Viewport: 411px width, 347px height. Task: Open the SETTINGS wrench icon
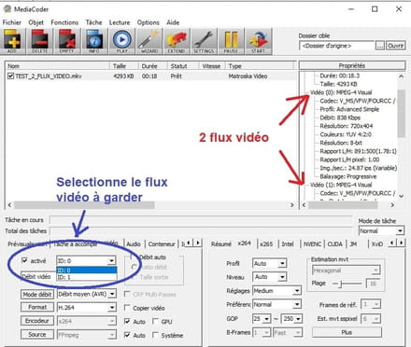(204, 41)
